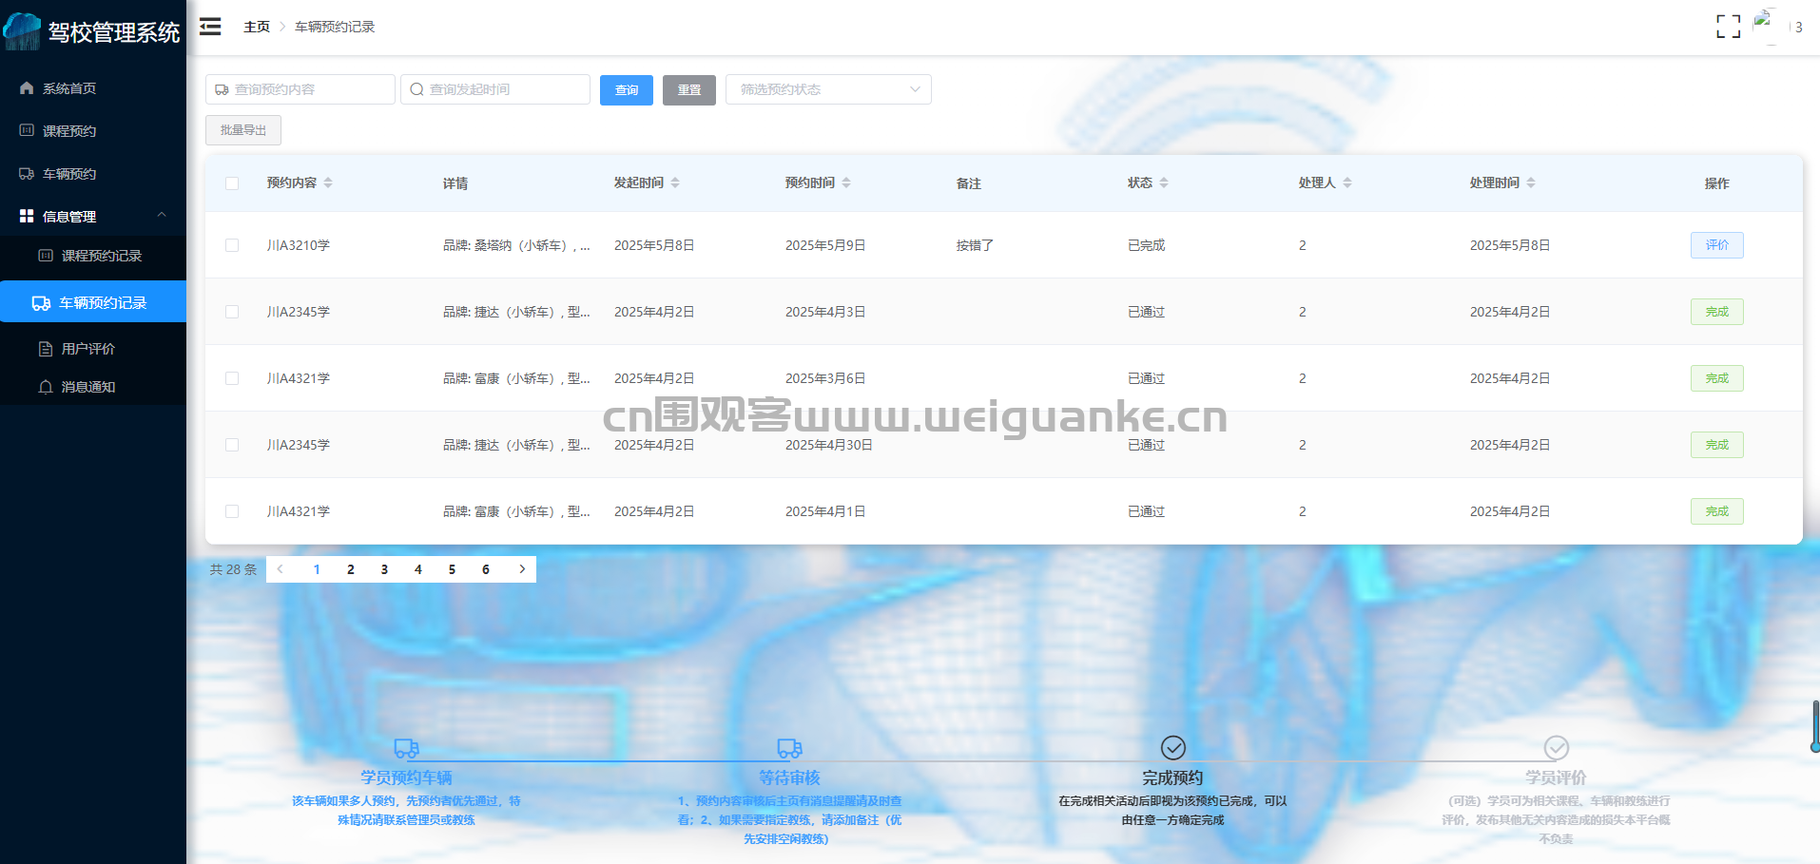Click the truck icon beside 车辆预约
Image resolution: width=1820 pixels, height=864 pixels.
[27, 174]
